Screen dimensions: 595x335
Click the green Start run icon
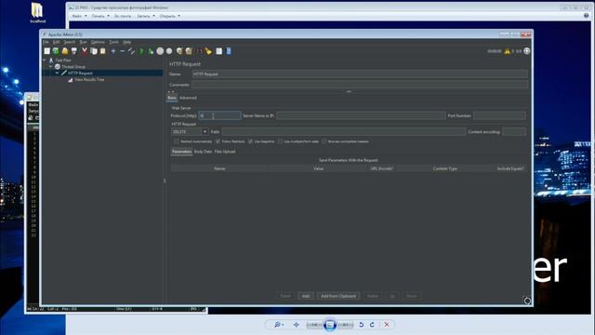141,51
